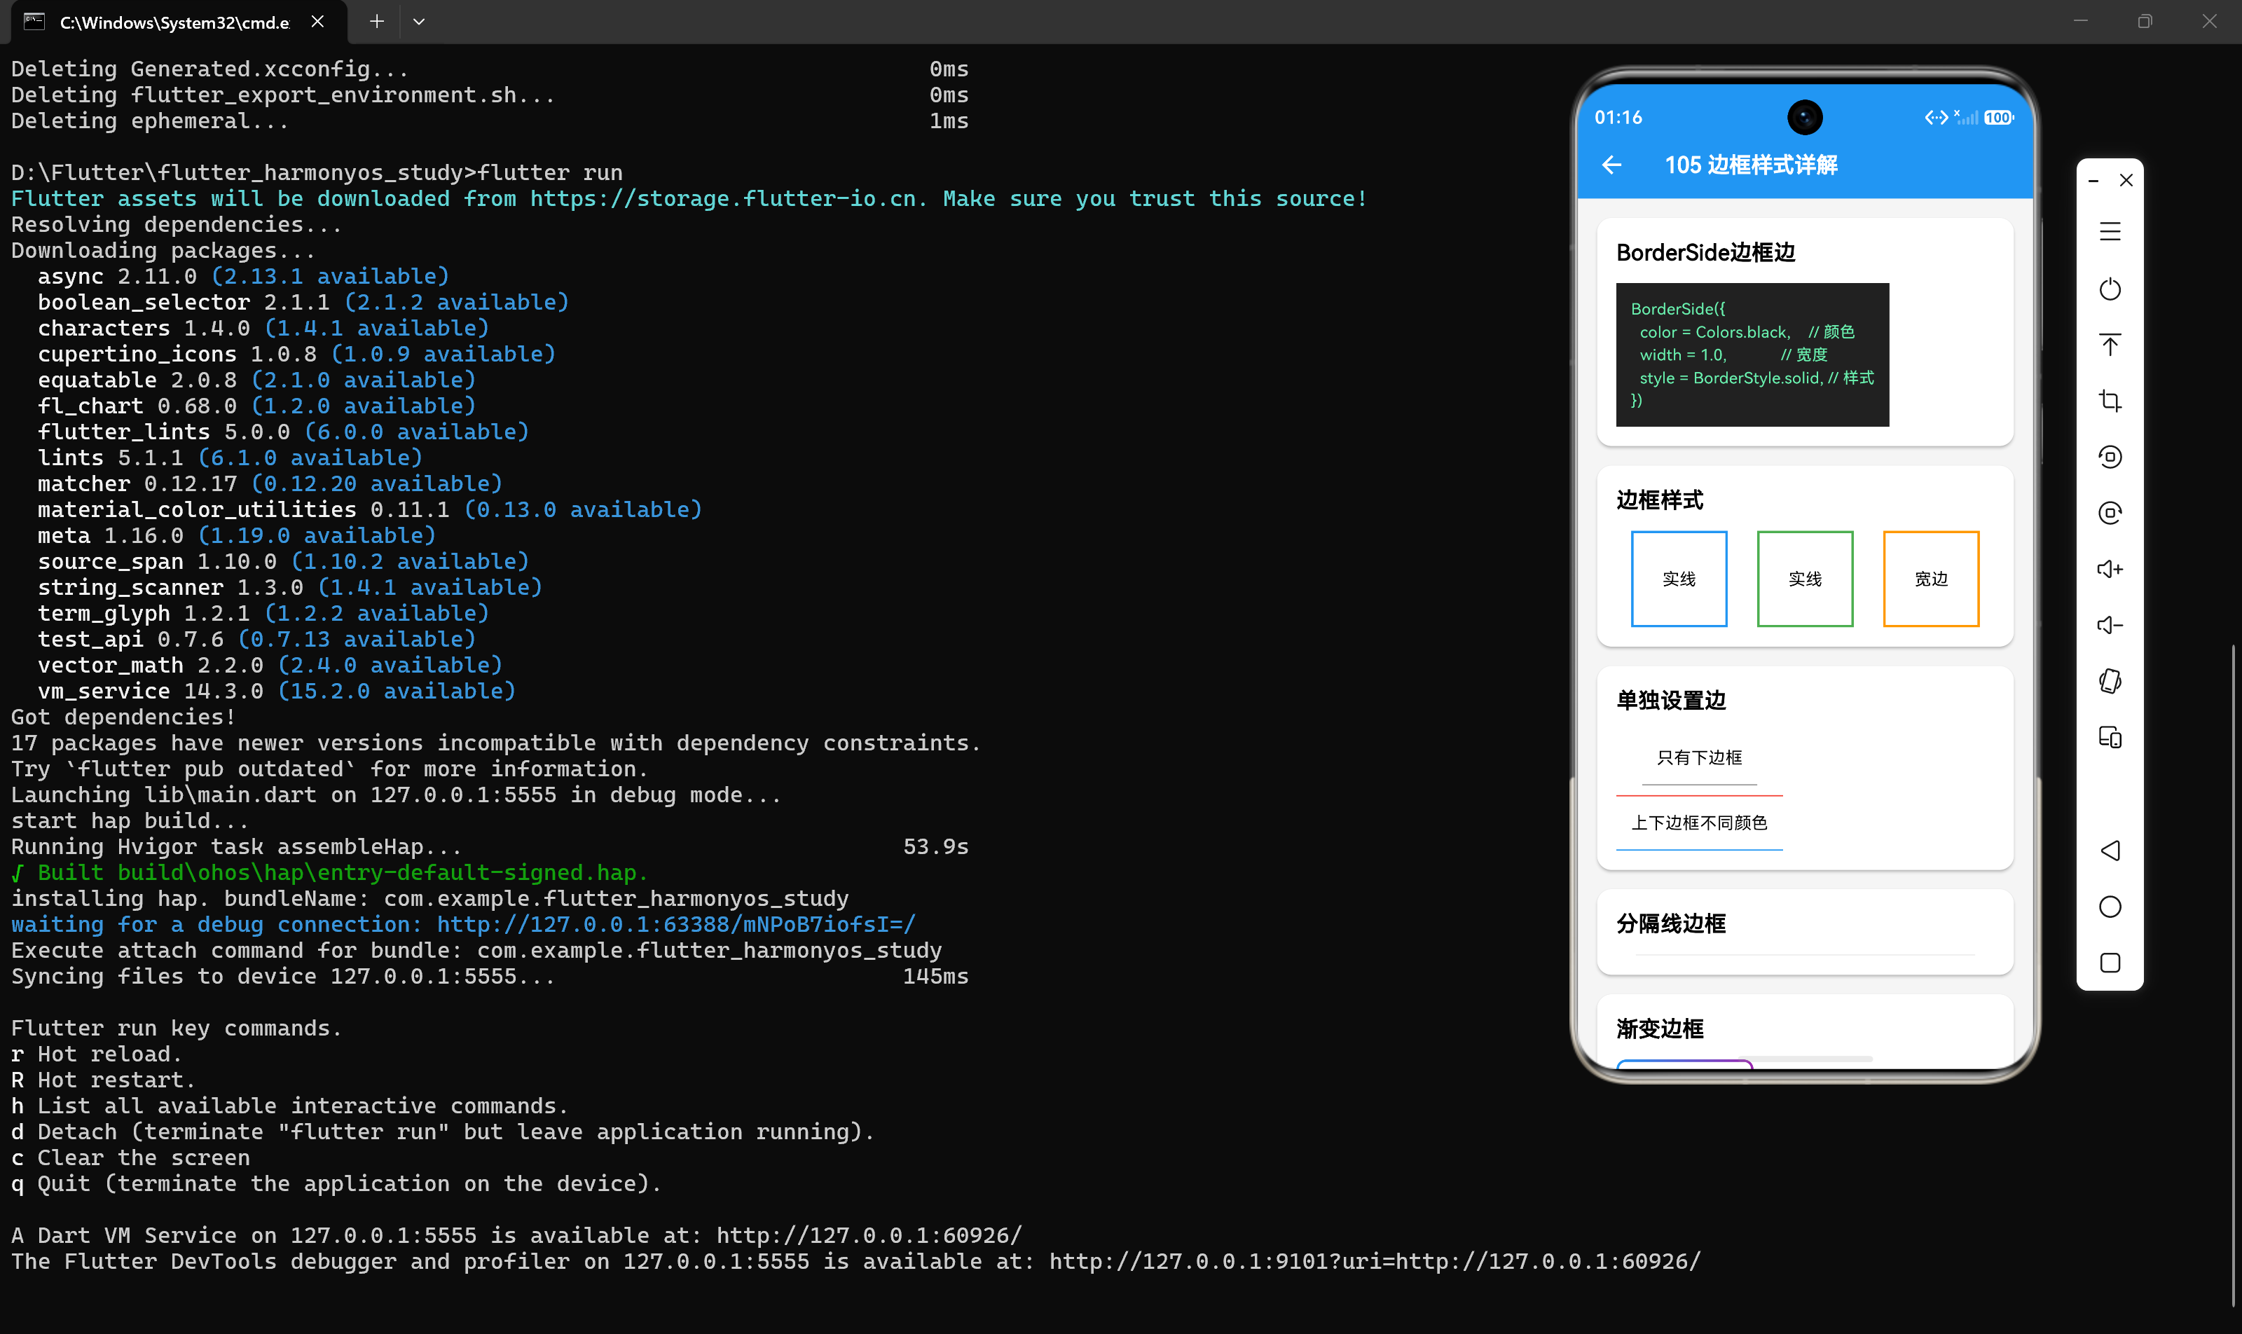Open the emulator hamburger menu
Screen dimensions: 2242x1334
coord(2110,232)
